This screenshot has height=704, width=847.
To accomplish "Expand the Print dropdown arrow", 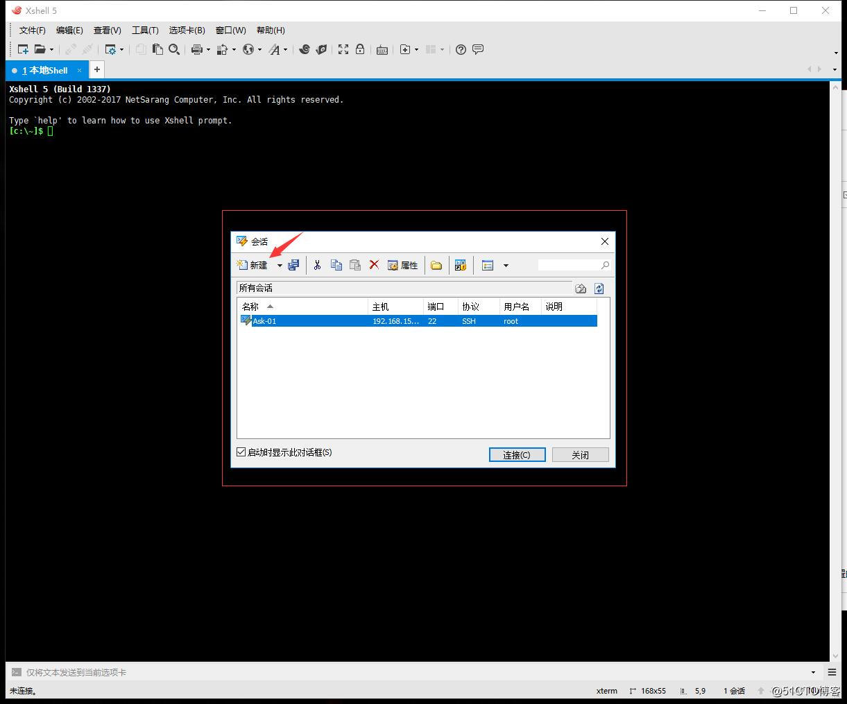I will [x=207, y=50].
